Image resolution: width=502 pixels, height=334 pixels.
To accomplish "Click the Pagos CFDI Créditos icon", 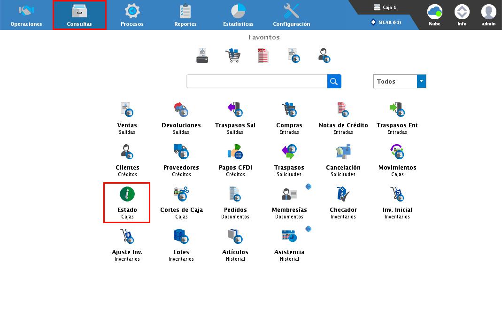I will tap(235, 152).
